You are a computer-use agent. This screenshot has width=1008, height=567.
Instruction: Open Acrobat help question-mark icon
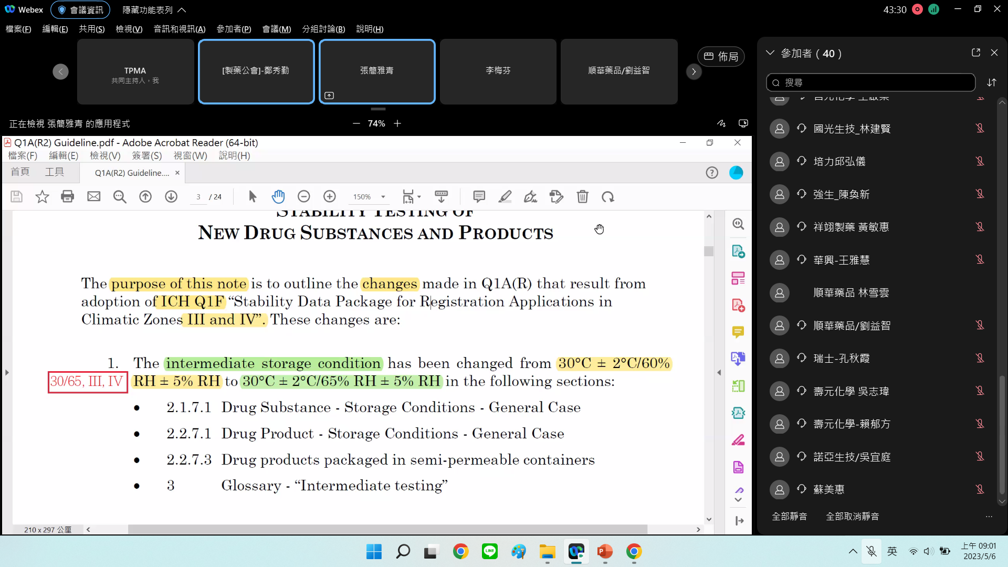point(712,173)
